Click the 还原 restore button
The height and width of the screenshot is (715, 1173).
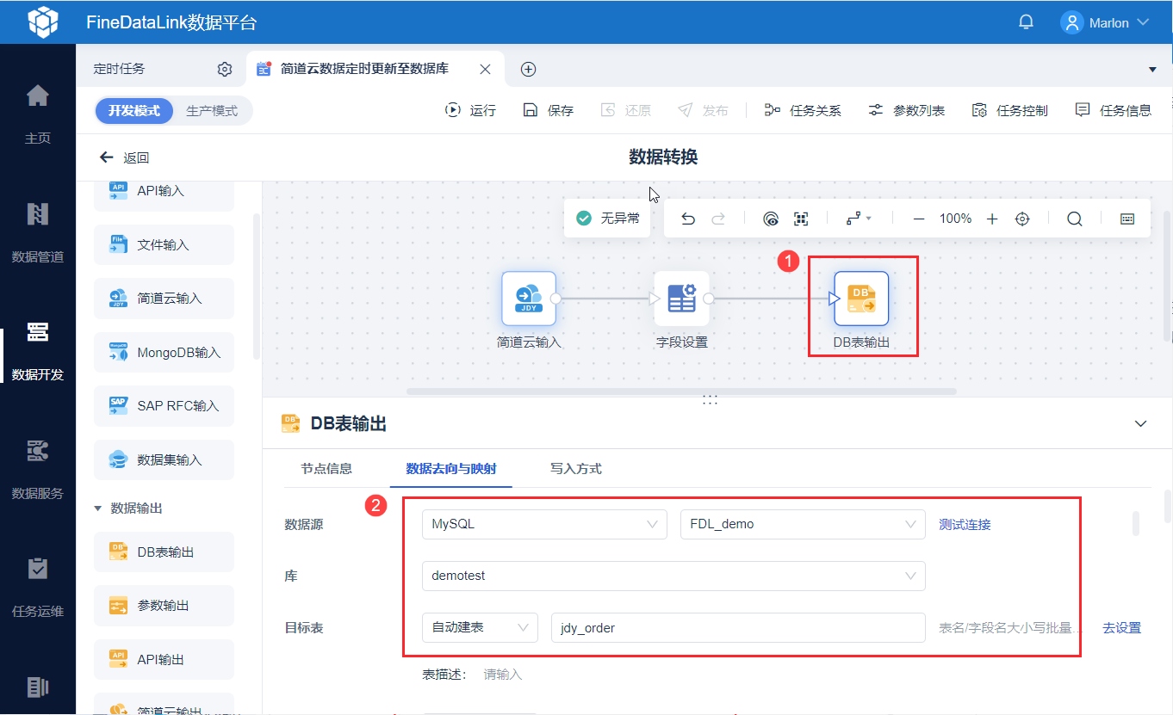coord(625,110)
